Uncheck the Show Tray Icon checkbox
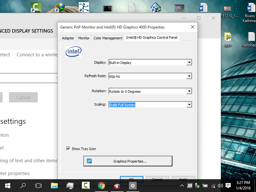This screenshot has width=256, height=192. click(68, 148)
